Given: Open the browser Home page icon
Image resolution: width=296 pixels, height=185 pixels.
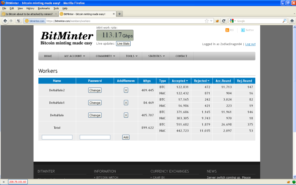Looking at the screenshot, I should [292, 21].
